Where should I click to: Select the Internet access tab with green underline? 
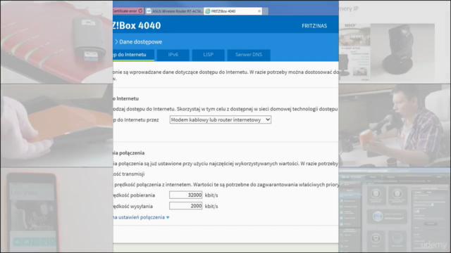click(133, 55)
